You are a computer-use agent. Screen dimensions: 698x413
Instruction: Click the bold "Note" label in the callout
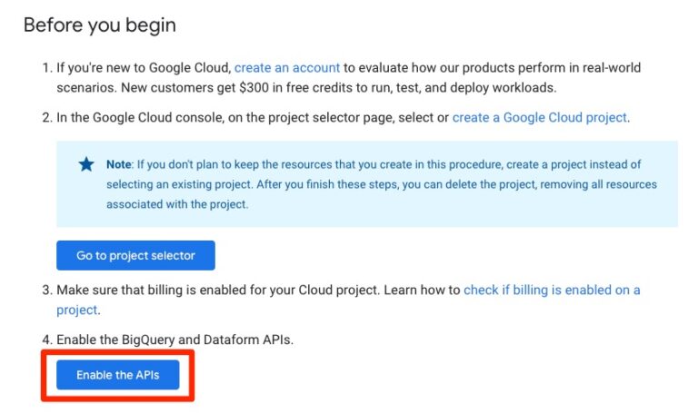pyautogui.click(x=119, y=164)
